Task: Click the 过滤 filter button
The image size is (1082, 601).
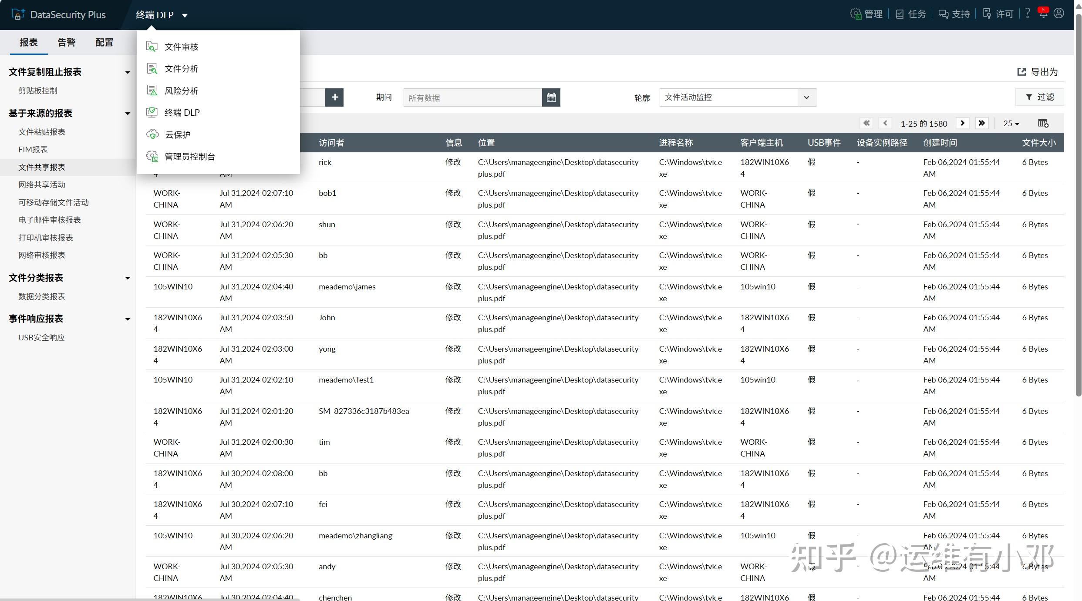Action: [x=1040, y=97]
